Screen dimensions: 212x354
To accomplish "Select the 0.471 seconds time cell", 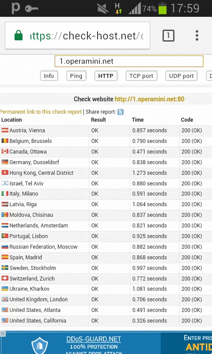I will pyautogui.click(x=150, y=151).
